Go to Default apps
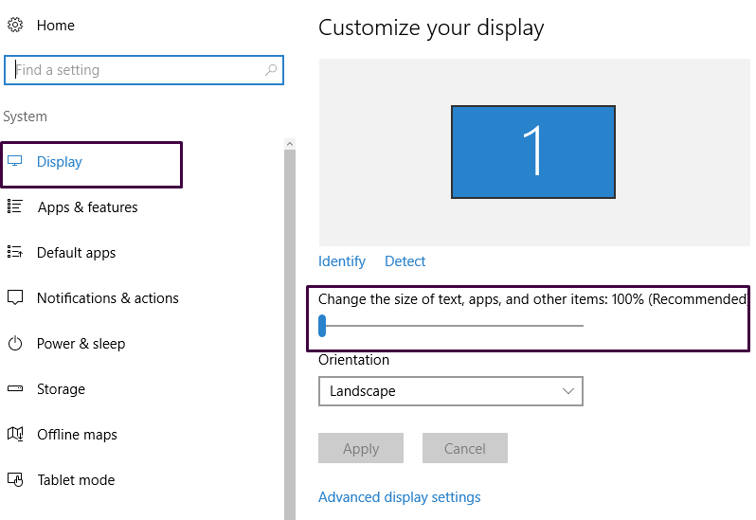This screenshot has height=520, width=756. pos(76,253)
